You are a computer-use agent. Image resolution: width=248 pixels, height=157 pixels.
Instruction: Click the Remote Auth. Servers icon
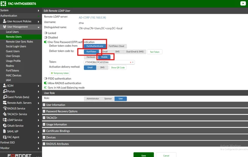[5, 103]
